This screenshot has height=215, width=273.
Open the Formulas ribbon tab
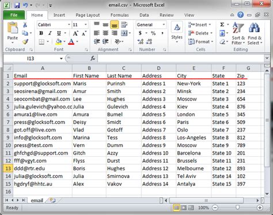(x=119, y=15)
